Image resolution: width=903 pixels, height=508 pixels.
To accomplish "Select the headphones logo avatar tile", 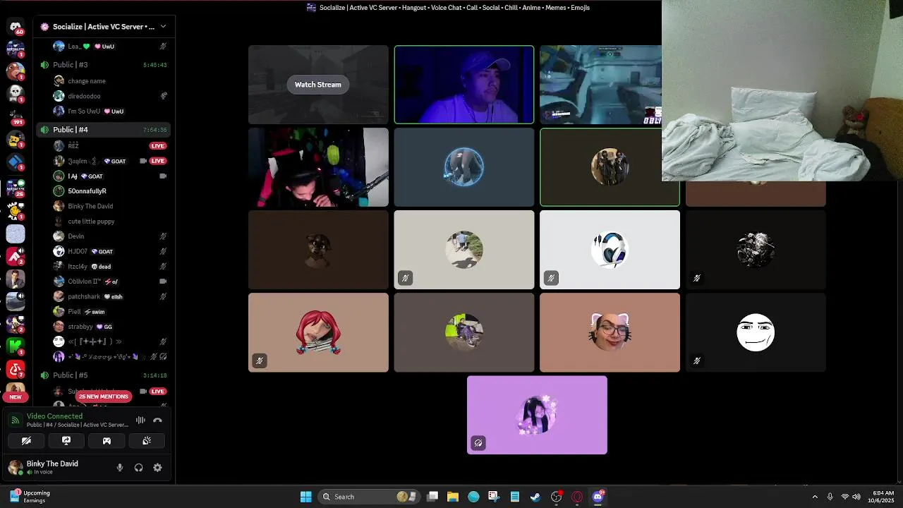I will tap(610, 250).
